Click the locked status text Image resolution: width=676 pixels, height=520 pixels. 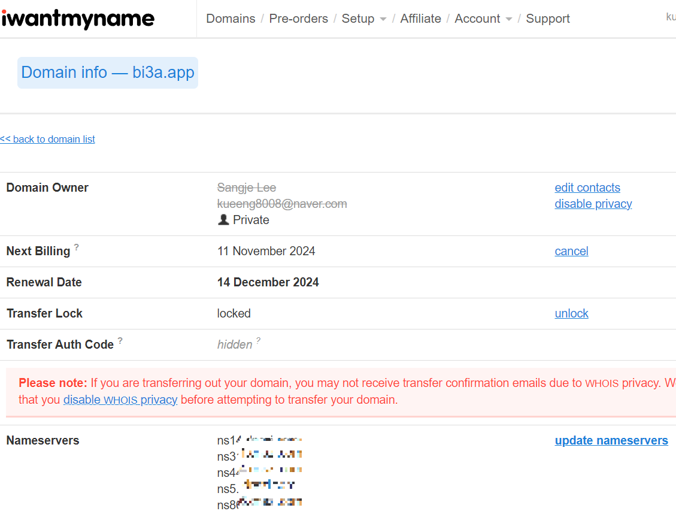[234, 313]
